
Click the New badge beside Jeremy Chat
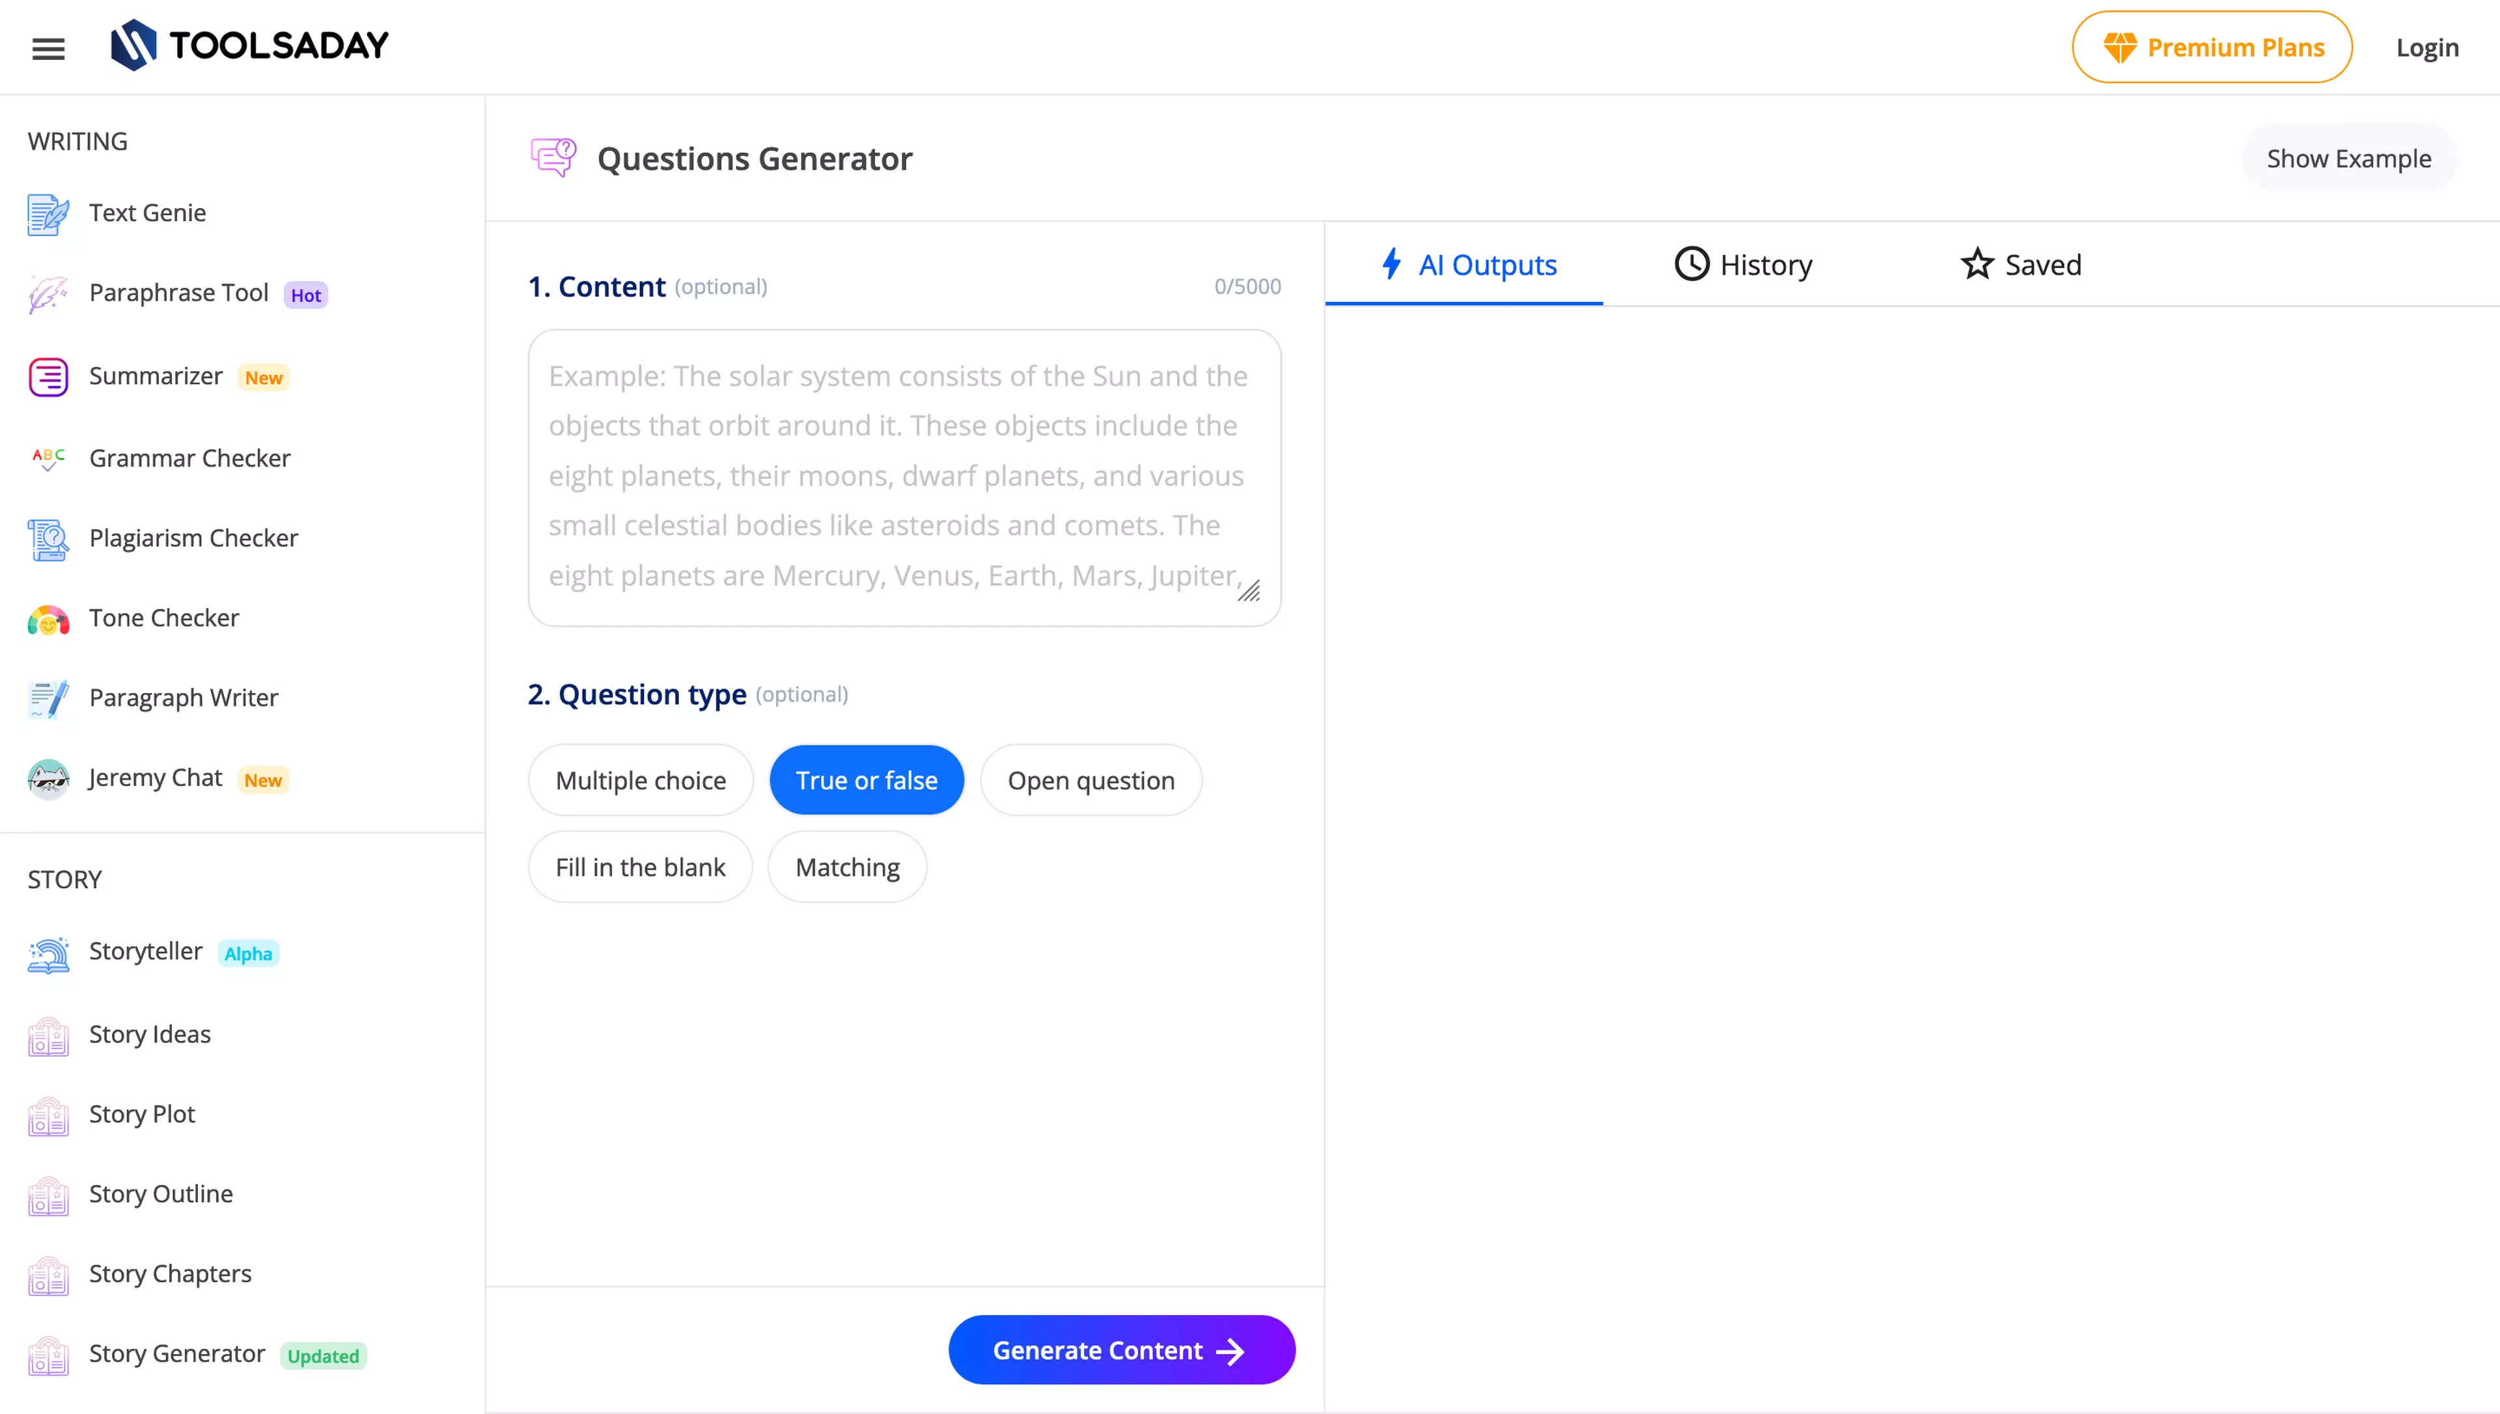click(262, 780)
